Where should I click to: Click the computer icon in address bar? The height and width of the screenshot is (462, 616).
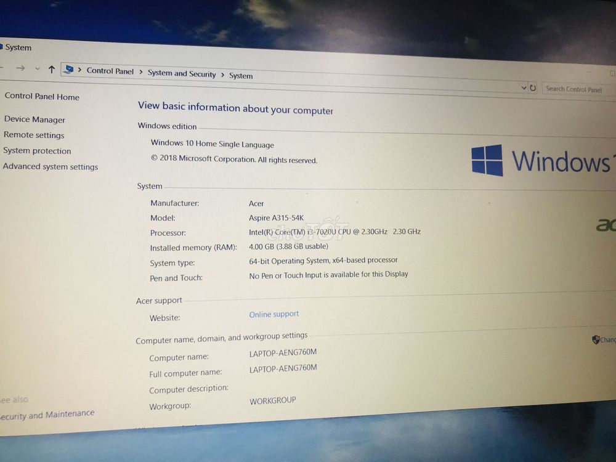(x=69, y=70)
